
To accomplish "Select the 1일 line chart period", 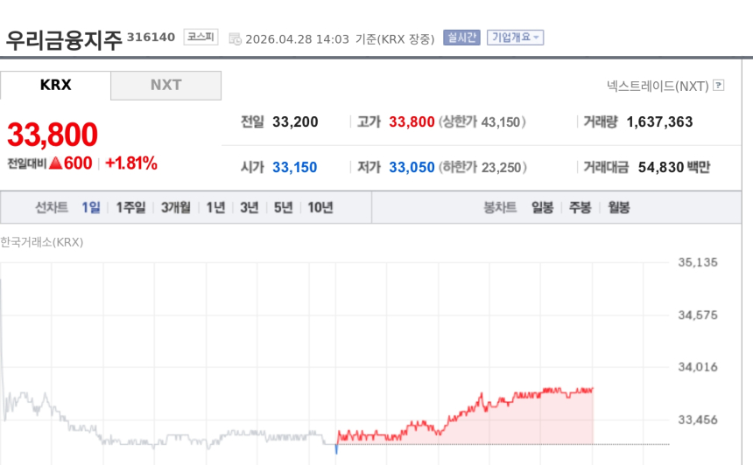I will 91,208.
